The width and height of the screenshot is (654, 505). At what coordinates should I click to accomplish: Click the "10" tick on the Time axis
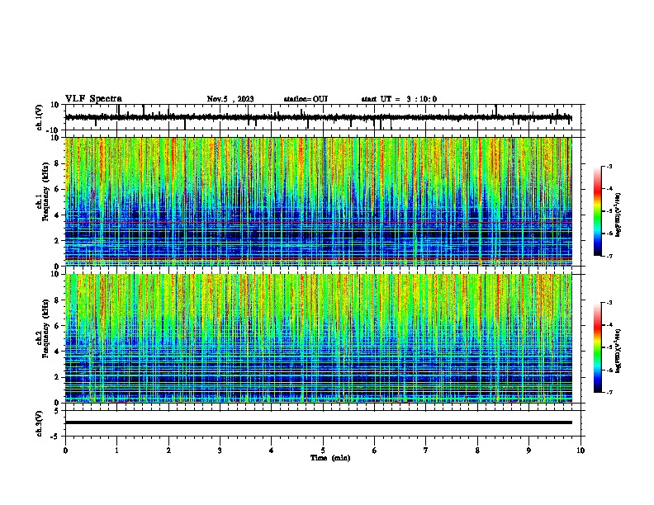click(x=581, y=451)
